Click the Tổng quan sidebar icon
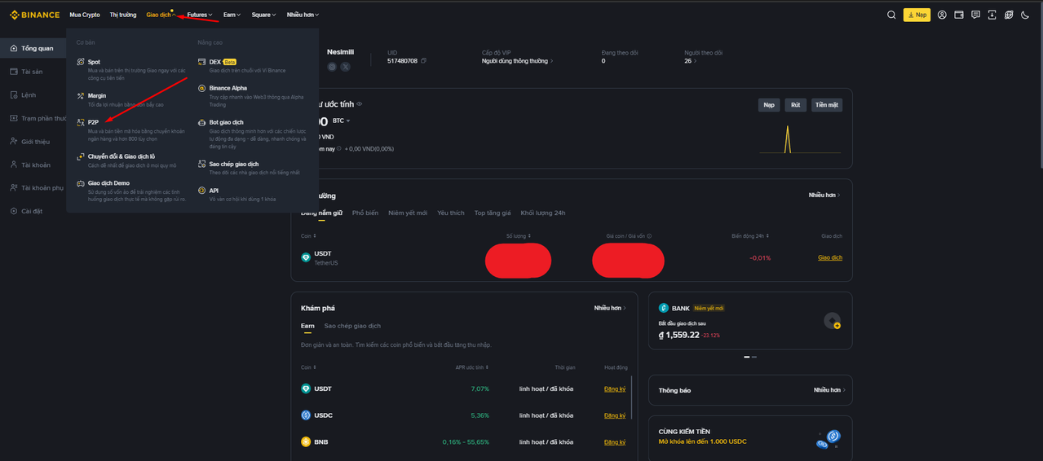 pyautogui.click(x=14, y=48)
